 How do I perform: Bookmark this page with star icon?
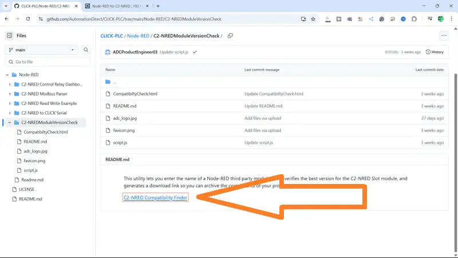313,19
